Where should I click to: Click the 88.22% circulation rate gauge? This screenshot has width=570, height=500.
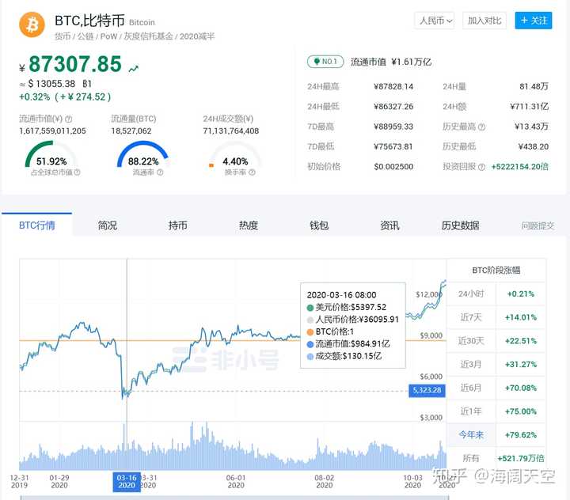142,156
